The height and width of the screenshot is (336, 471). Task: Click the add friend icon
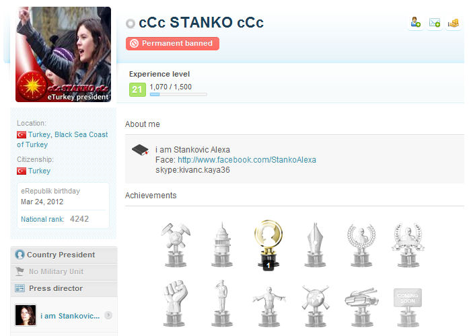(416, 22)
